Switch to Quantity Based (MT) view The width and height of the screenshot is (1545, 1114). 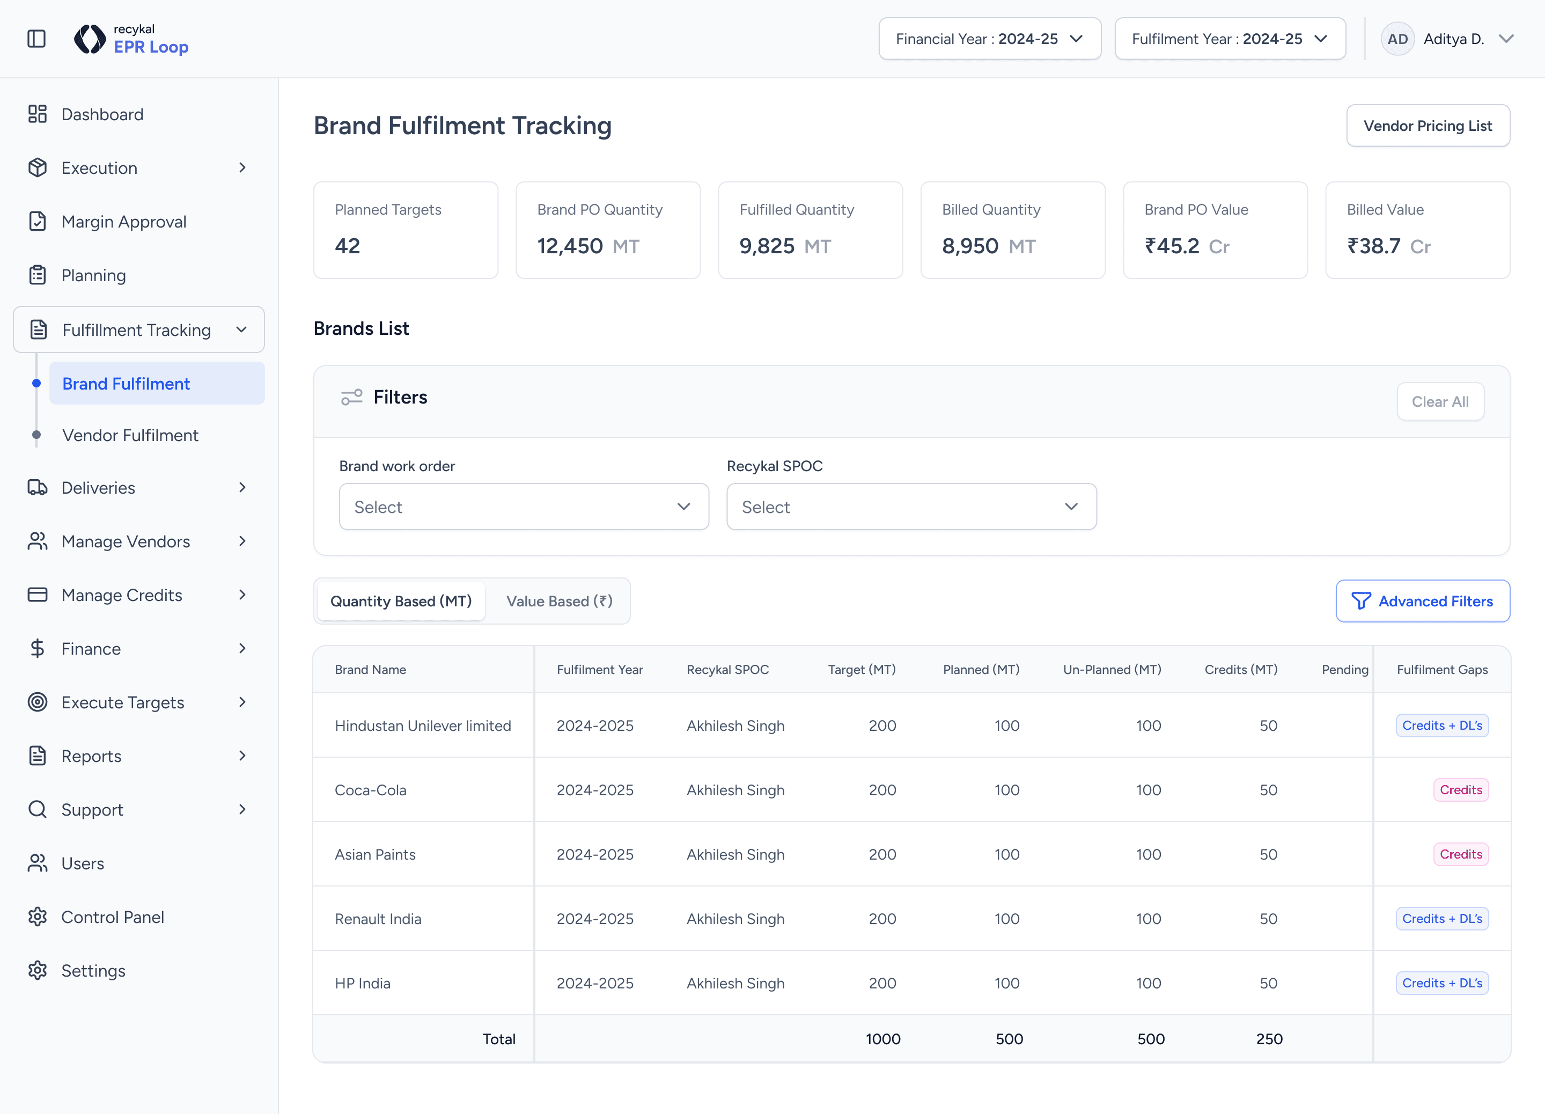[x=401, y=601]
